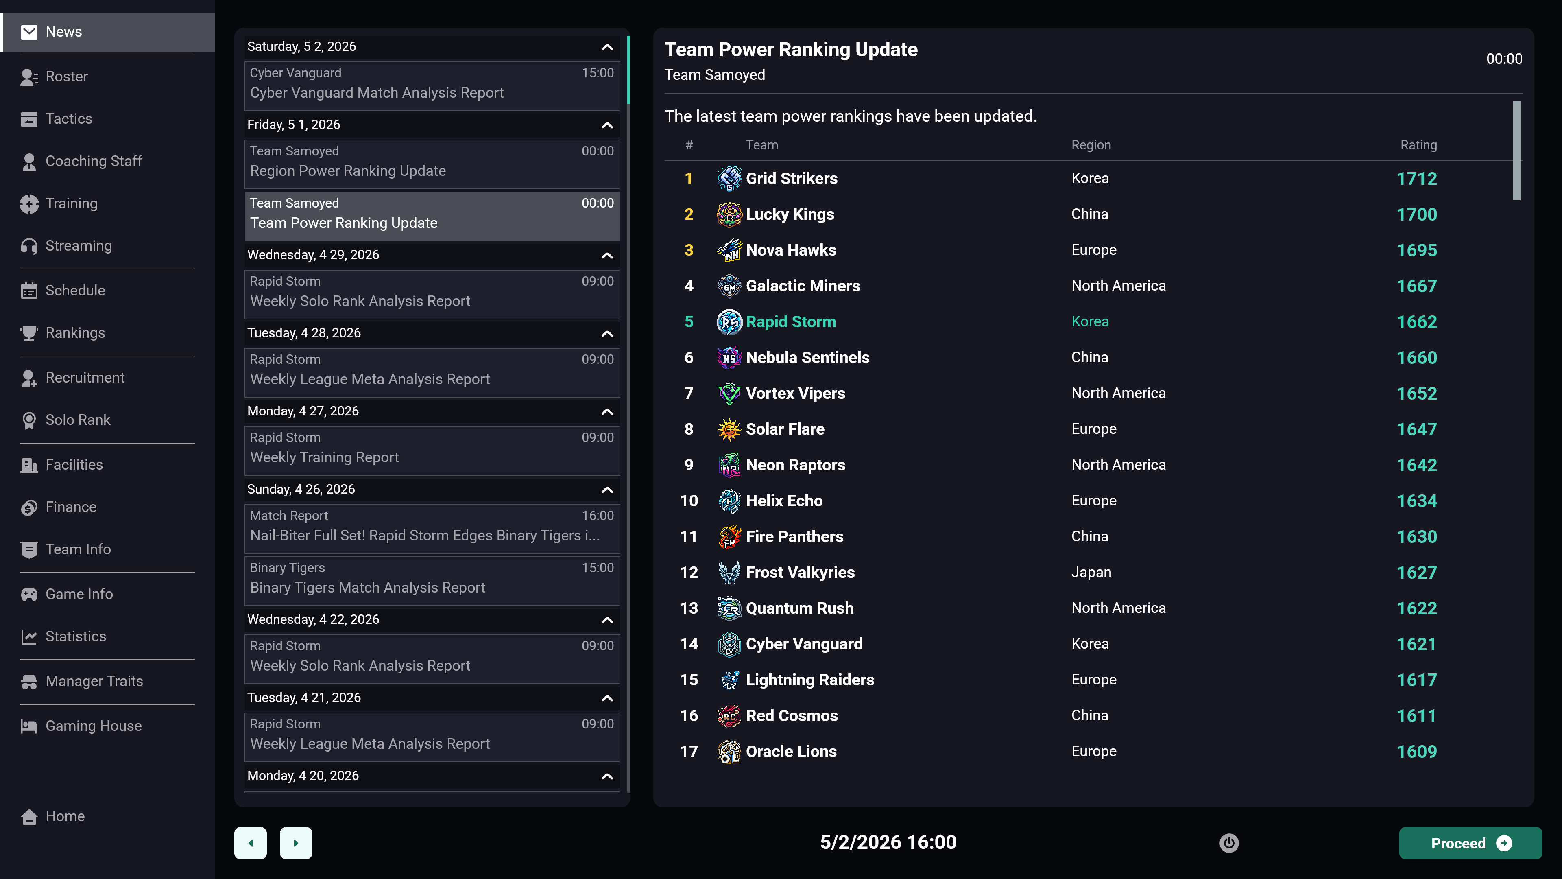Open Streaming via the headset icon
1562x879 pixels.
point(28,246)
